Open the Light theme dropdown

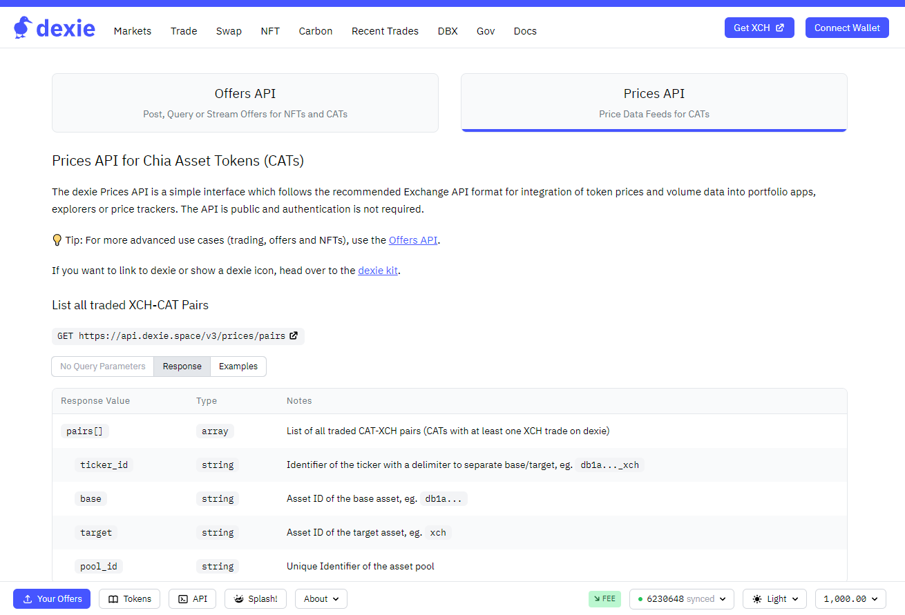(x=776, y=599)
